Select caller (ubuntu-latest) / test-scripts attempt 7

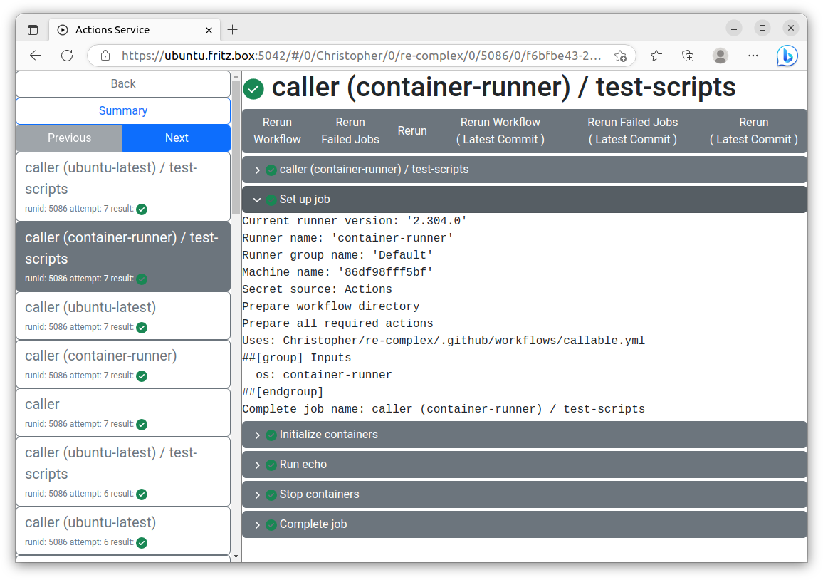[x=123, y=187]
